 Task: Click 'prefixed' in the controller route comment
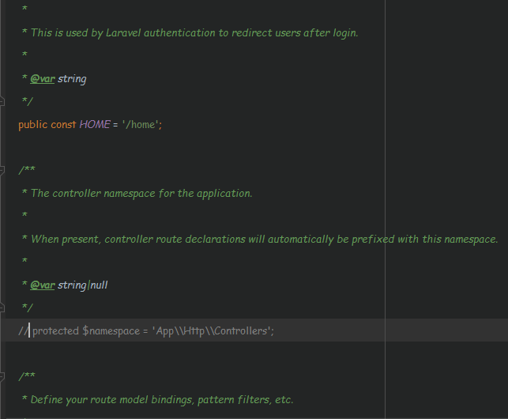coord(374,239)
